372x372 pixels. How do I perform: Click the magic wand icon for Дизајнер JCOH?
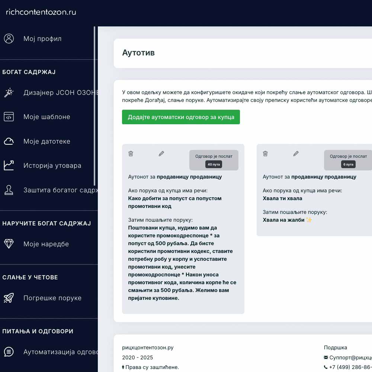(x=9, y=93)
